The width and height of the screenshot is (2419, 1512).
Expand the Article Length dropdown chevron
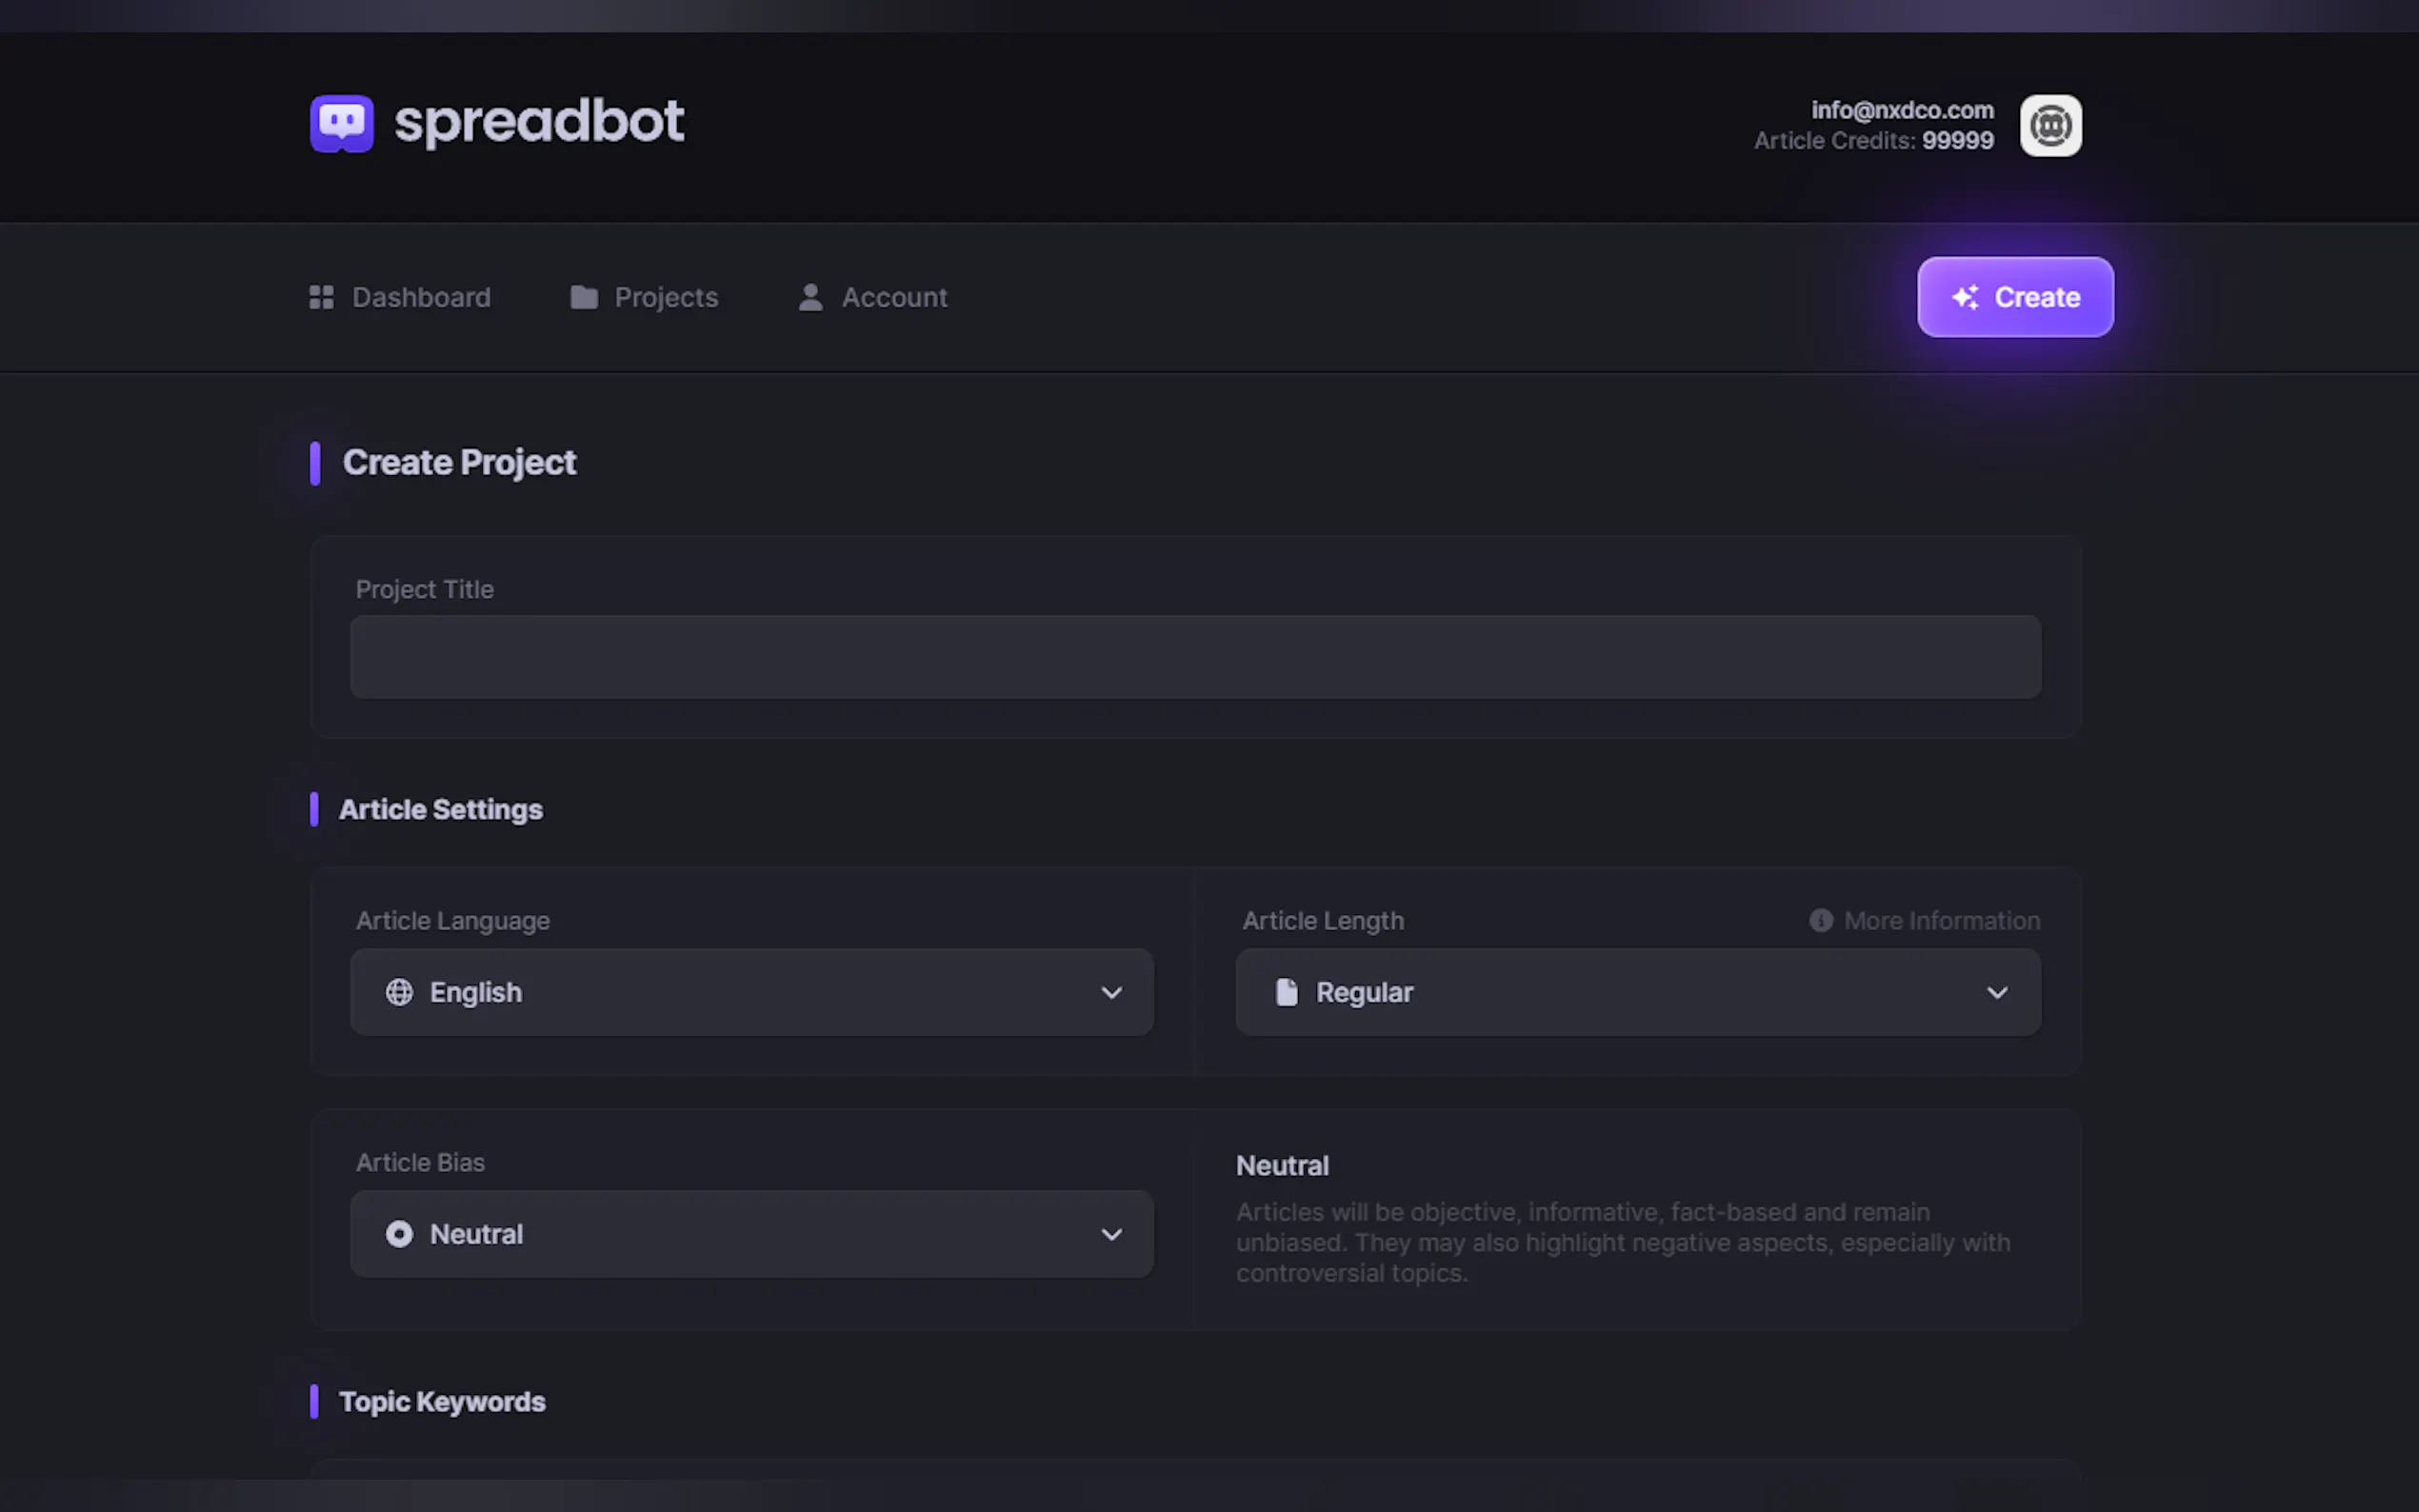1997,992
